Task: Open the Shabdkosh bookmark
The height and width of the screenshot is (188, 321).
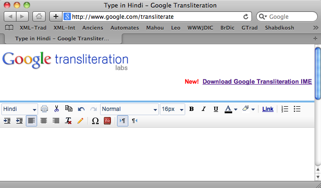Action: [279, 28]
